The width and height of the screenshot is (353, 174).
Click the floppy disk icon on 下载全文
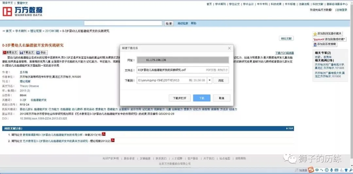(x=21, y=53)
